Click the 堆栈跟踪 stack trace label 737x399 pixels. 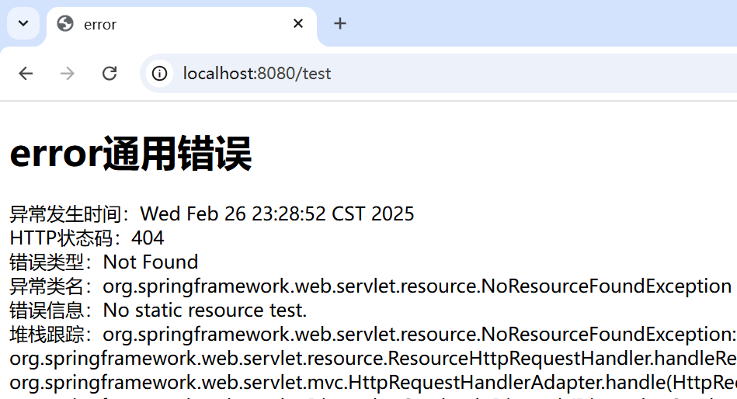(47, 335)
